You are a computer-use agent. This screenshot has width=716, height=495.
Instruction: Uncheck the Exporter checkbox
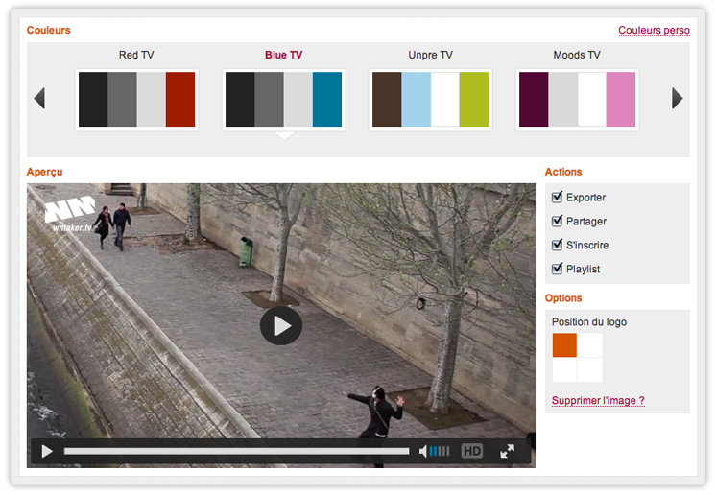coord(558,198)
